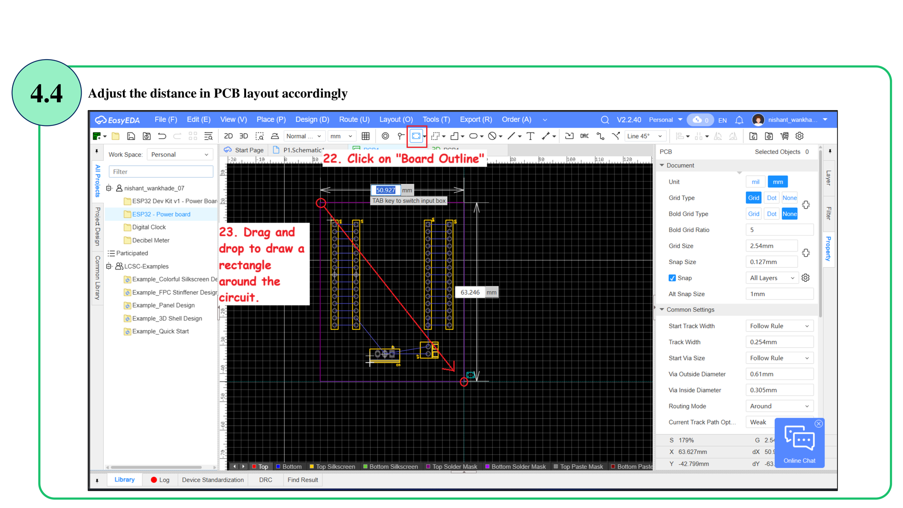Viewport: 903px width, 508px height.
Task: Click the Gerber export icon
Action: (753, 136)
